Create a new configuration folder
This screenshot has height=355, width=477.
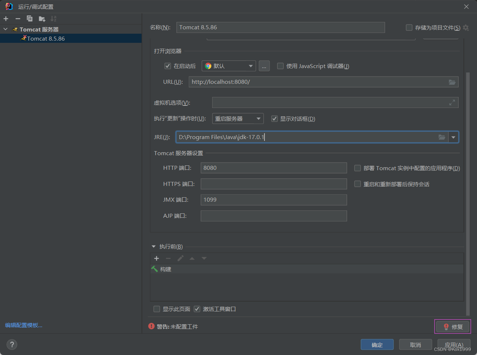click(x=42, y=19)
